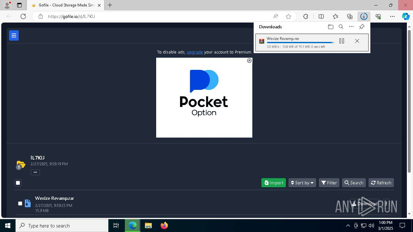The image size is (413, 232).
Task: Open the blue hamburger menu on Gofile
Action: (14, 35)
